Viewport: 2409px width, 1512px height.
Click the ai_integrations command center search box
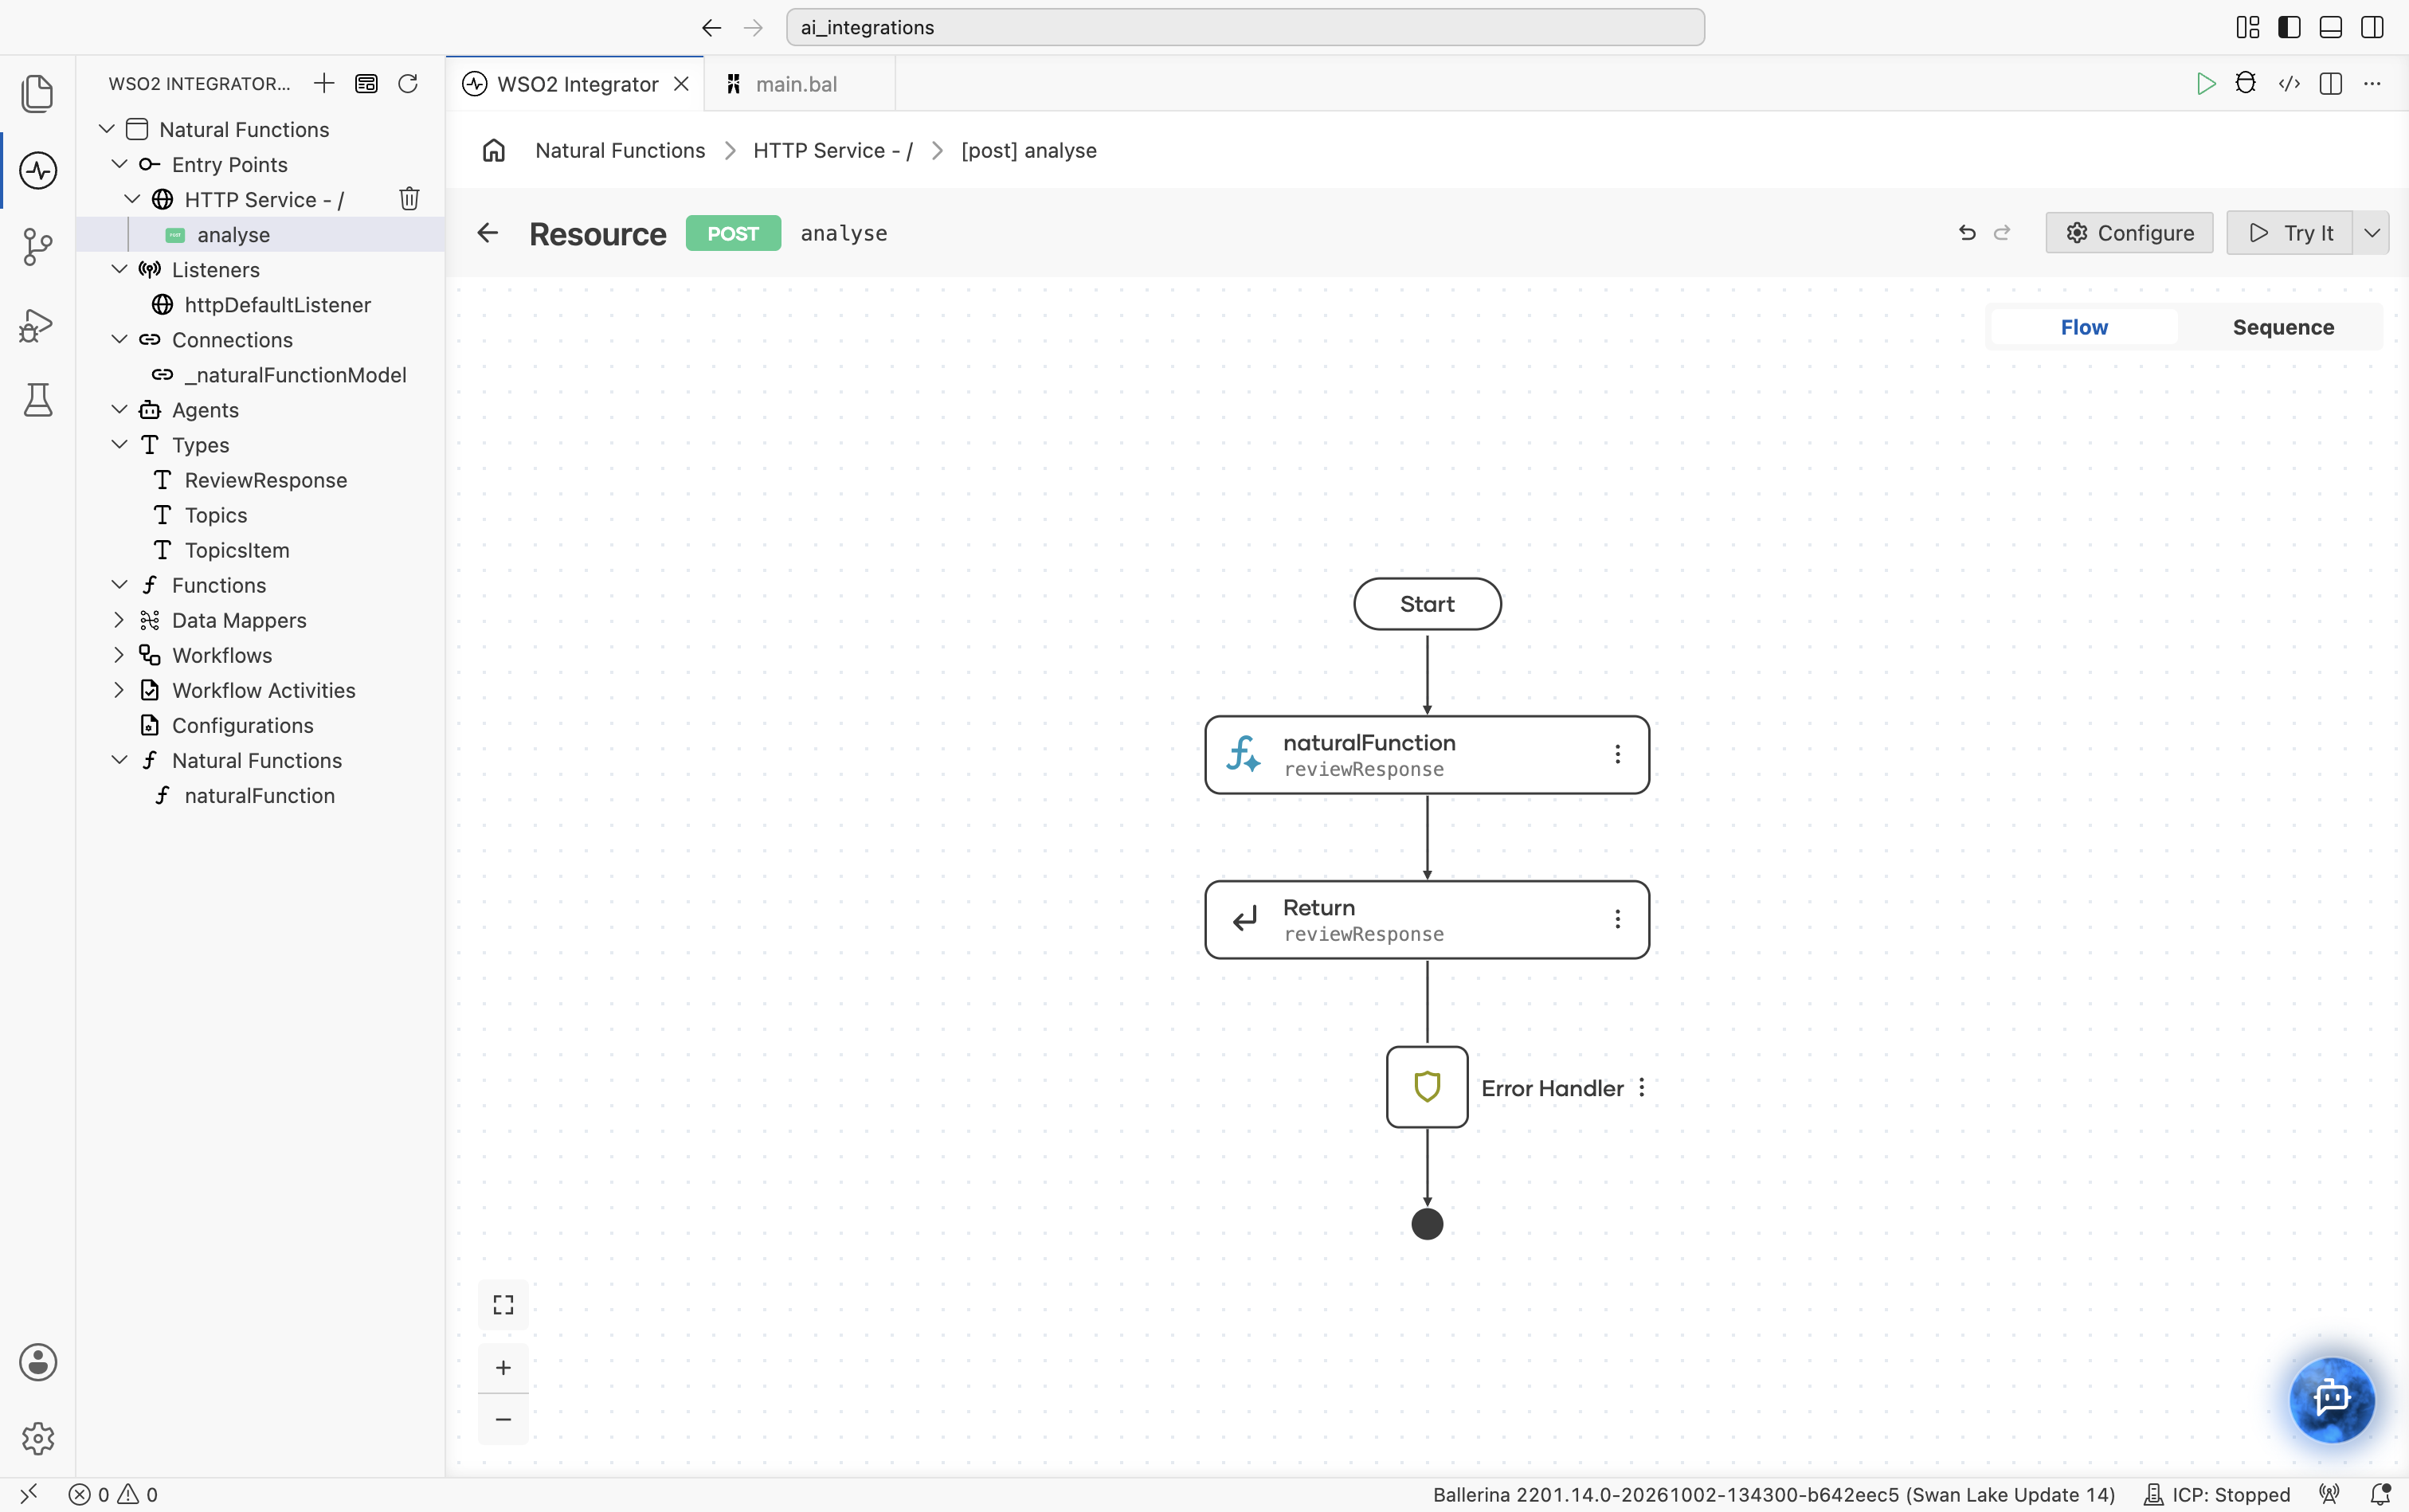[x=1245, y=27]
